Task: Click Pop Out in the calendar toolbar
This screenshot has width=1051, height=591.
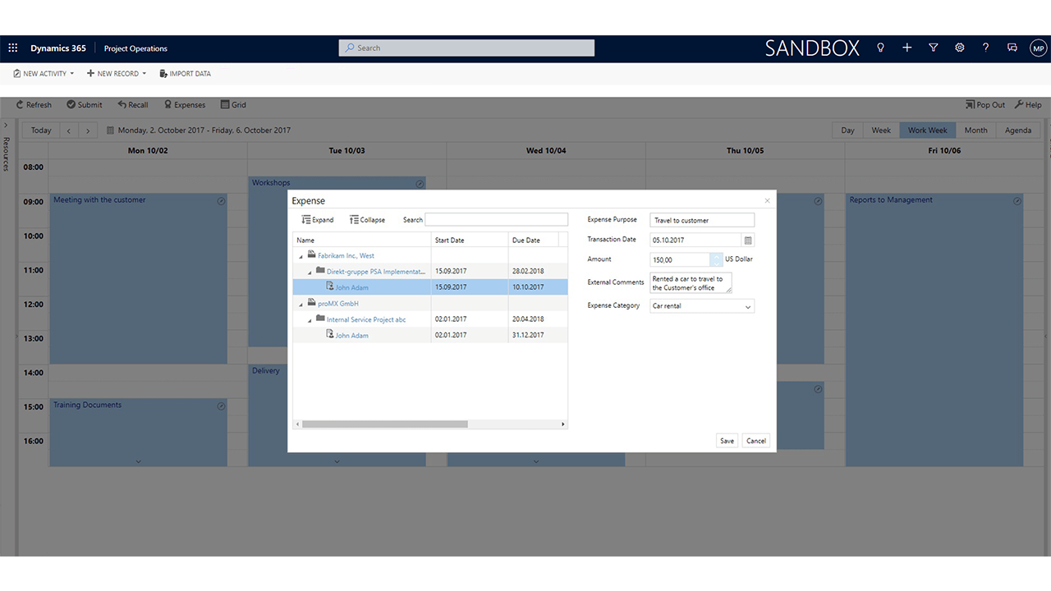Action: coord(985,105)
